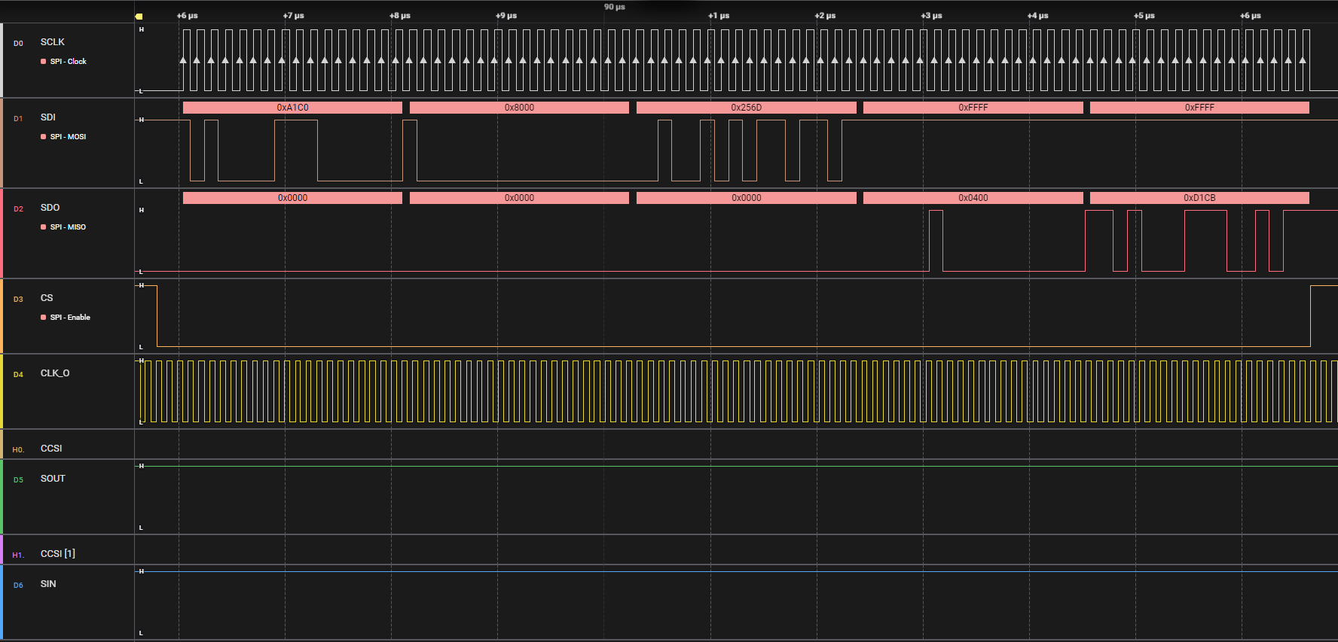
Task: Select the SIN channel label
Action: [48, 584]
